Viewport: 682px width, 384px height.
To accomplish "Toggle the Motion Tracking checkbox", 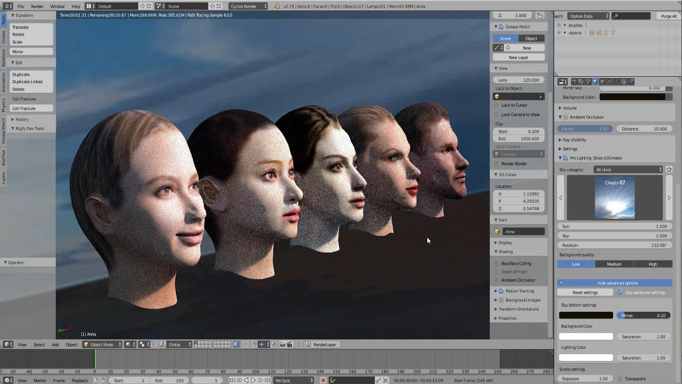I will (x=501, y=291).
